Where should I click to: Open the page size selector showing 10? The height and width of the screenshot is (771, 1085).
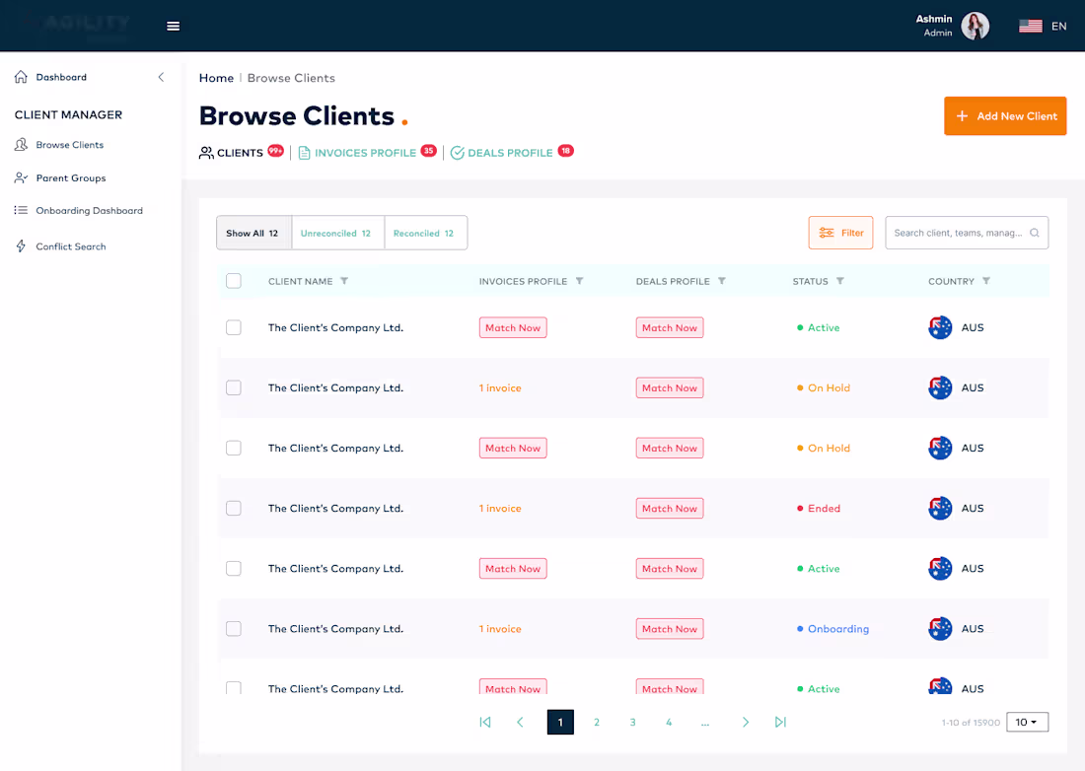[1027, 722]
